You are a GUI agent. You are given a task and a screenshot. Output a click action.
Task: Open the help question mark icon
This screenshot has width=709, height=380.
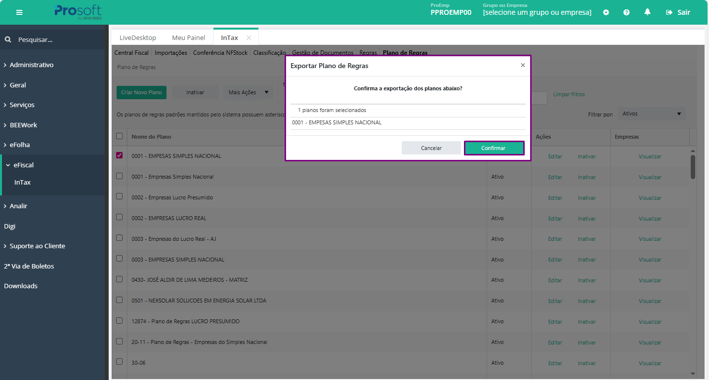tap(626, 12)
